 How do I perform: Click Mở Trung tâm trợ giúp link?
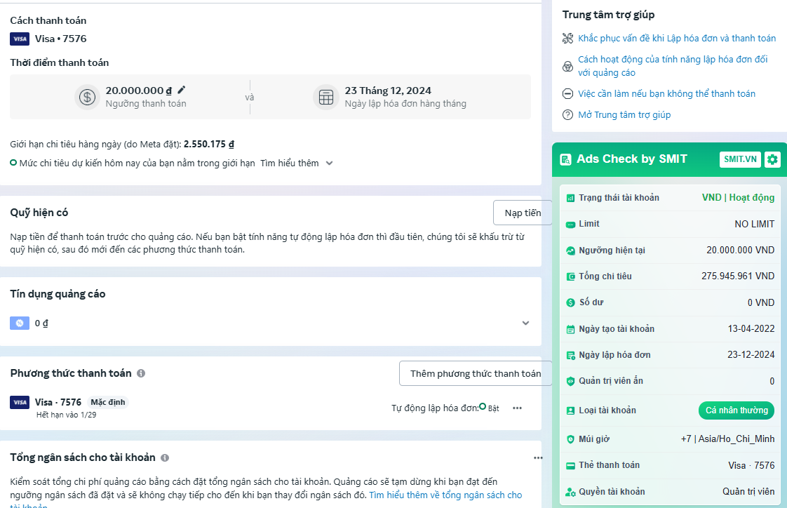tap(624, 114)
